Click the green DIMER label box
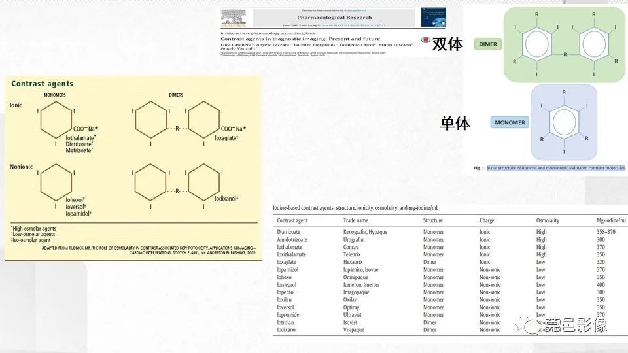 pyautogui.click(x=488, y=44)
